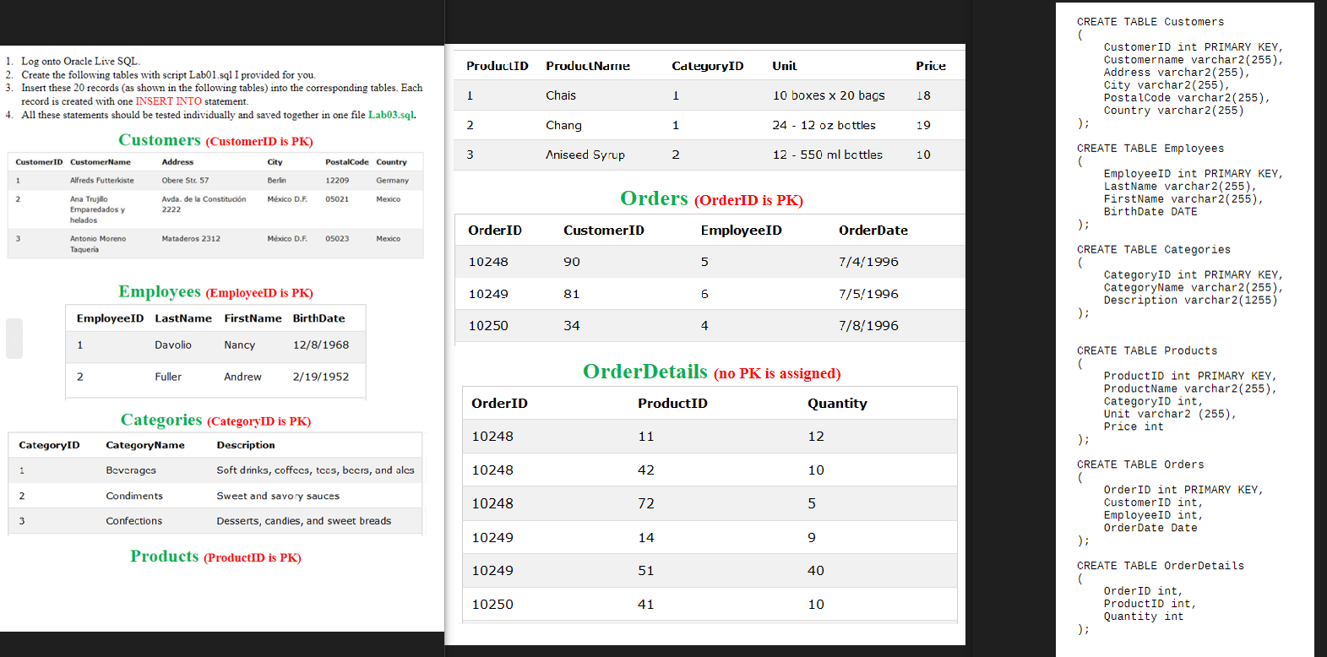
Task: Click CustomerID value "90" in Orders table
Action: click(572, 262)
